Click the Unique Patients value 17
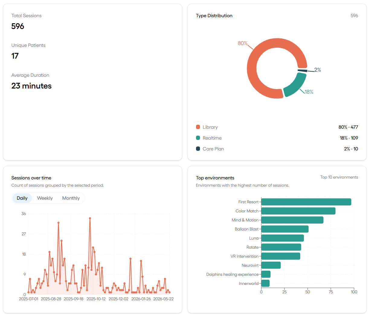Image resolution: width=370 pixels, height=316 pixels. 15,56
